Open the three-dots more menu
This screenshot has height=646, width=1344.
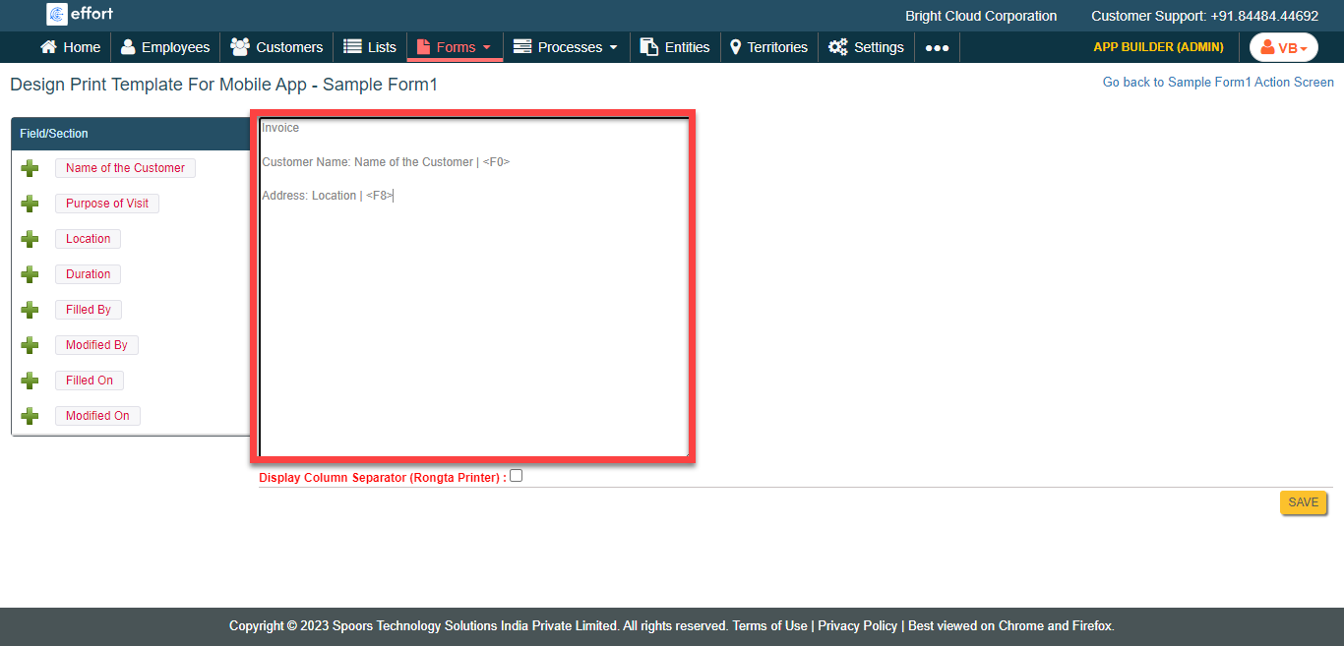click(937, 47)
